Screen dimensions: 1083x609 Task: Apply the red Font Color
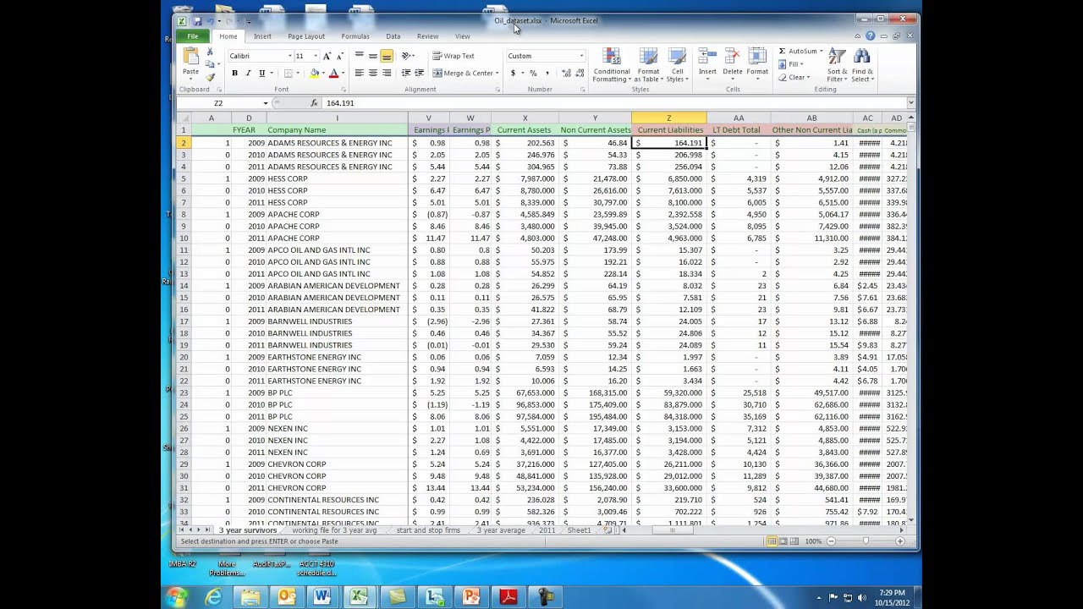pos(333,74)
